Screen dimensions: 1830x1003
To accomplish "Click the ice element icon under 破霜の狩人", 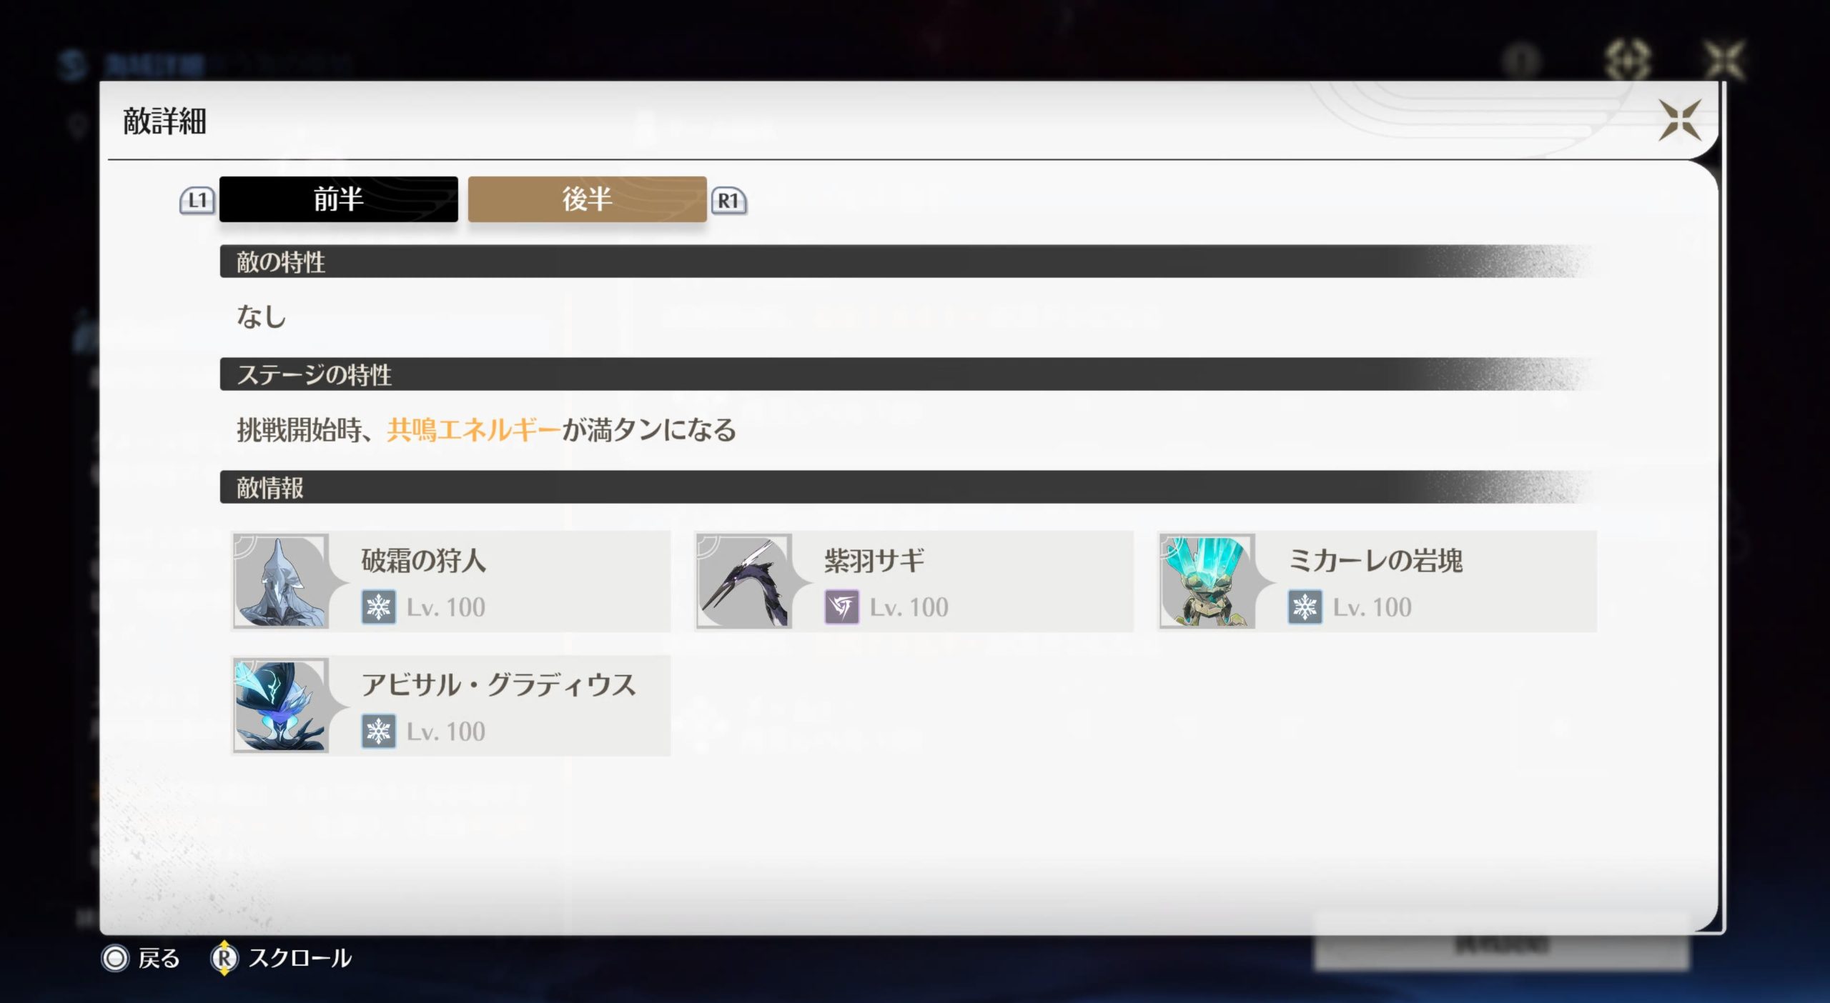I will tap(378, 607).
